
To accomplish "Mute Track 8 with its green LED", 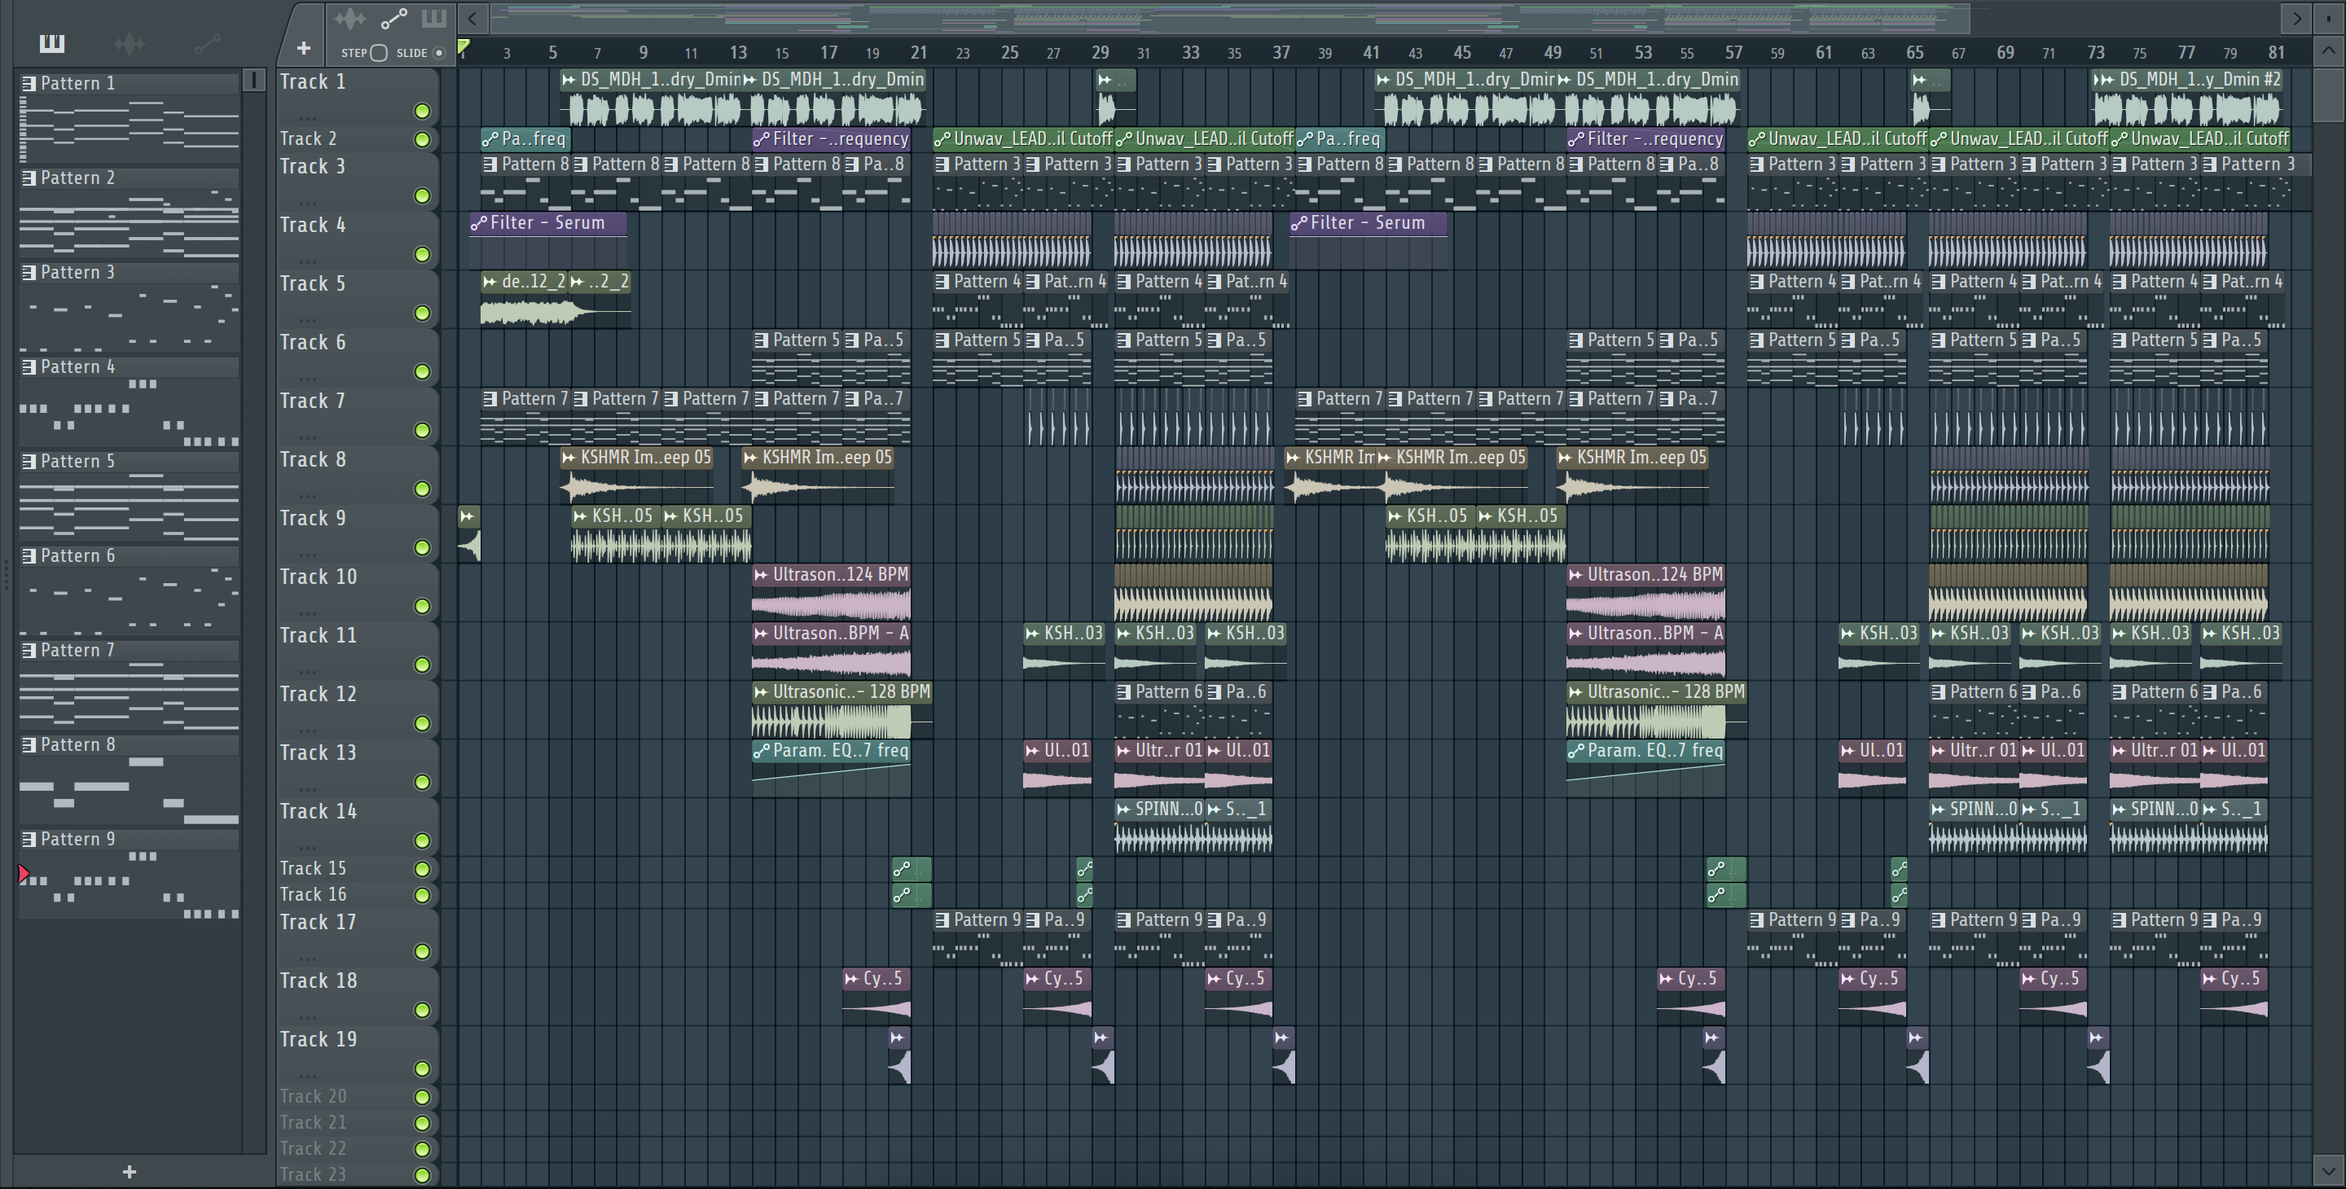I will [422, 489].
